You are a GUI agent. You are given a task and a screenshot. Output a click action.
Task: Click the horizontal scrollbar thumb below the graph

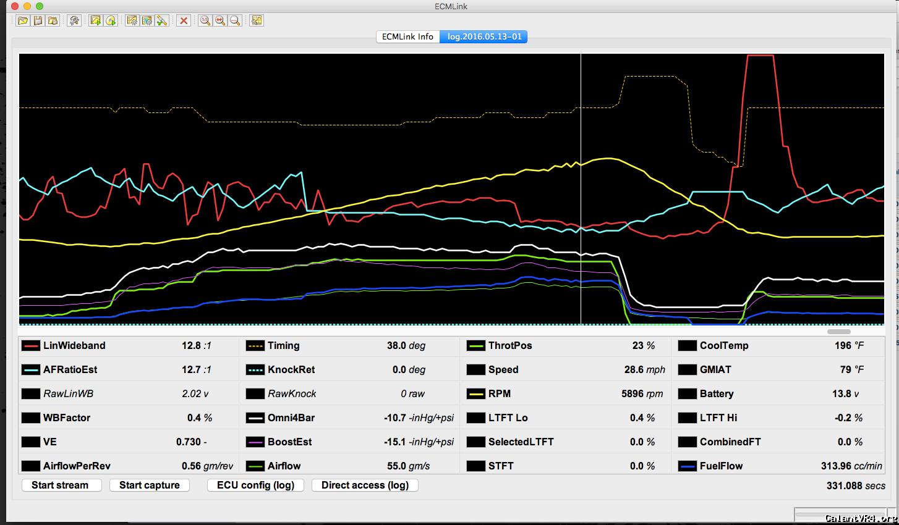(x=838, y=332)
